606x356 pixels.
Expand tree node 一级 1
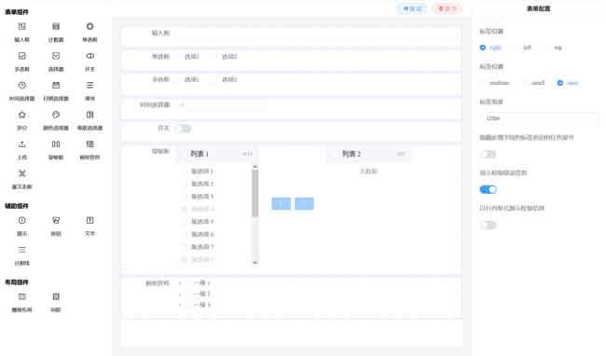tap(180, 283)
